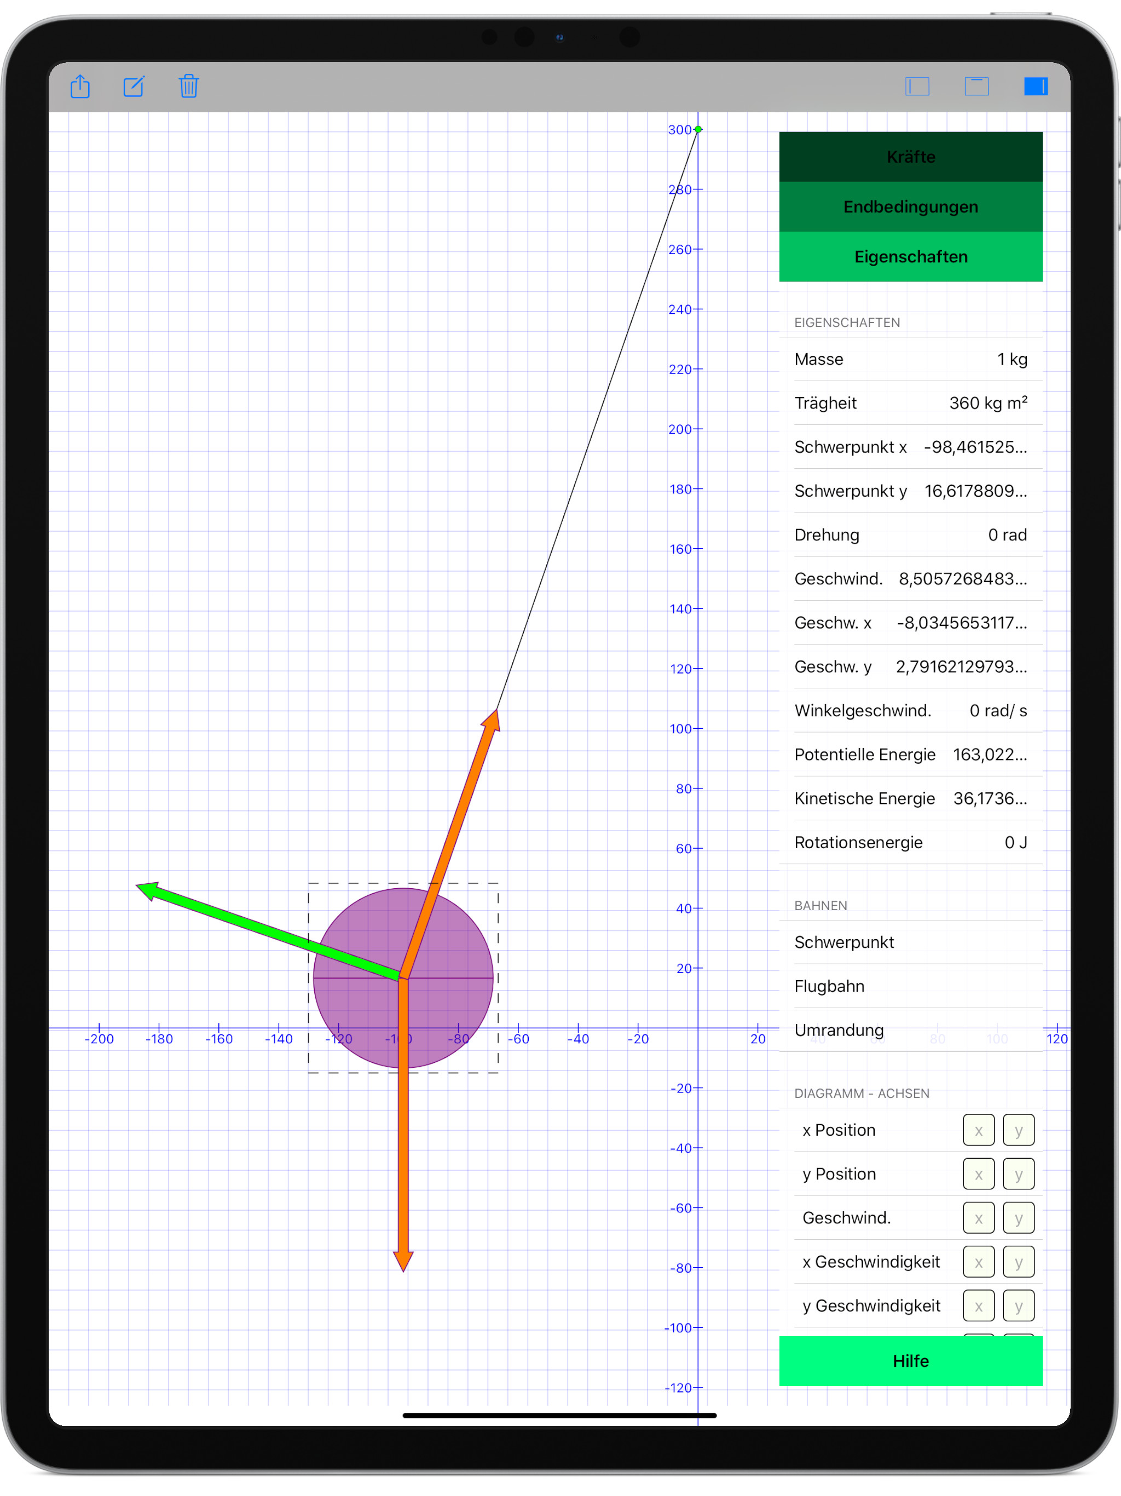This screenshot has height=1496, width=1121.
Task: Set x Geschwindigkeit as y axis
Action: click(x=1018, y=1261)
